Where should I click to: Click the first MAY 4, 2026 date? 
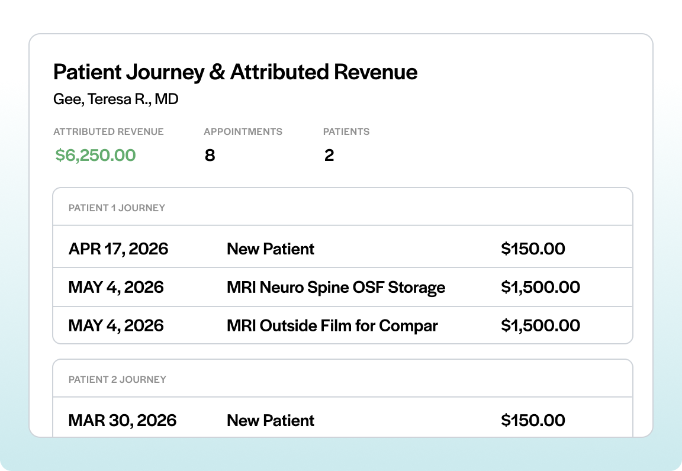point(116,288)
